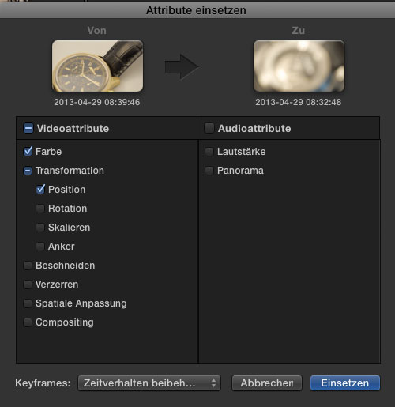Click the arrow icon between the clips
Viewport: 395px width, 407px height.
pos(182,66)
